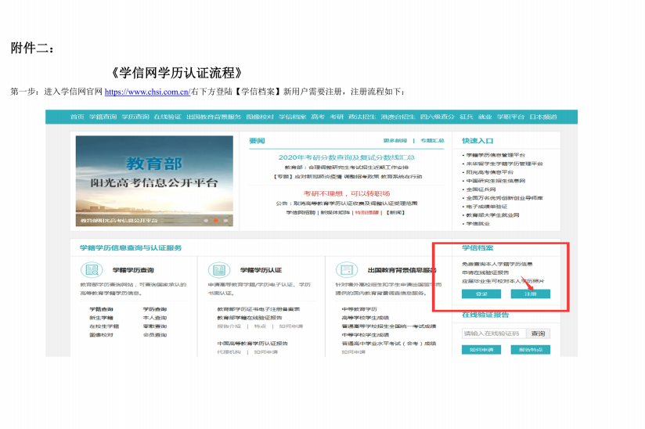Open 港澳台招生 in the navigation bar
The width and height of the screenshot is (645, 429).
[x=398, y=117]
